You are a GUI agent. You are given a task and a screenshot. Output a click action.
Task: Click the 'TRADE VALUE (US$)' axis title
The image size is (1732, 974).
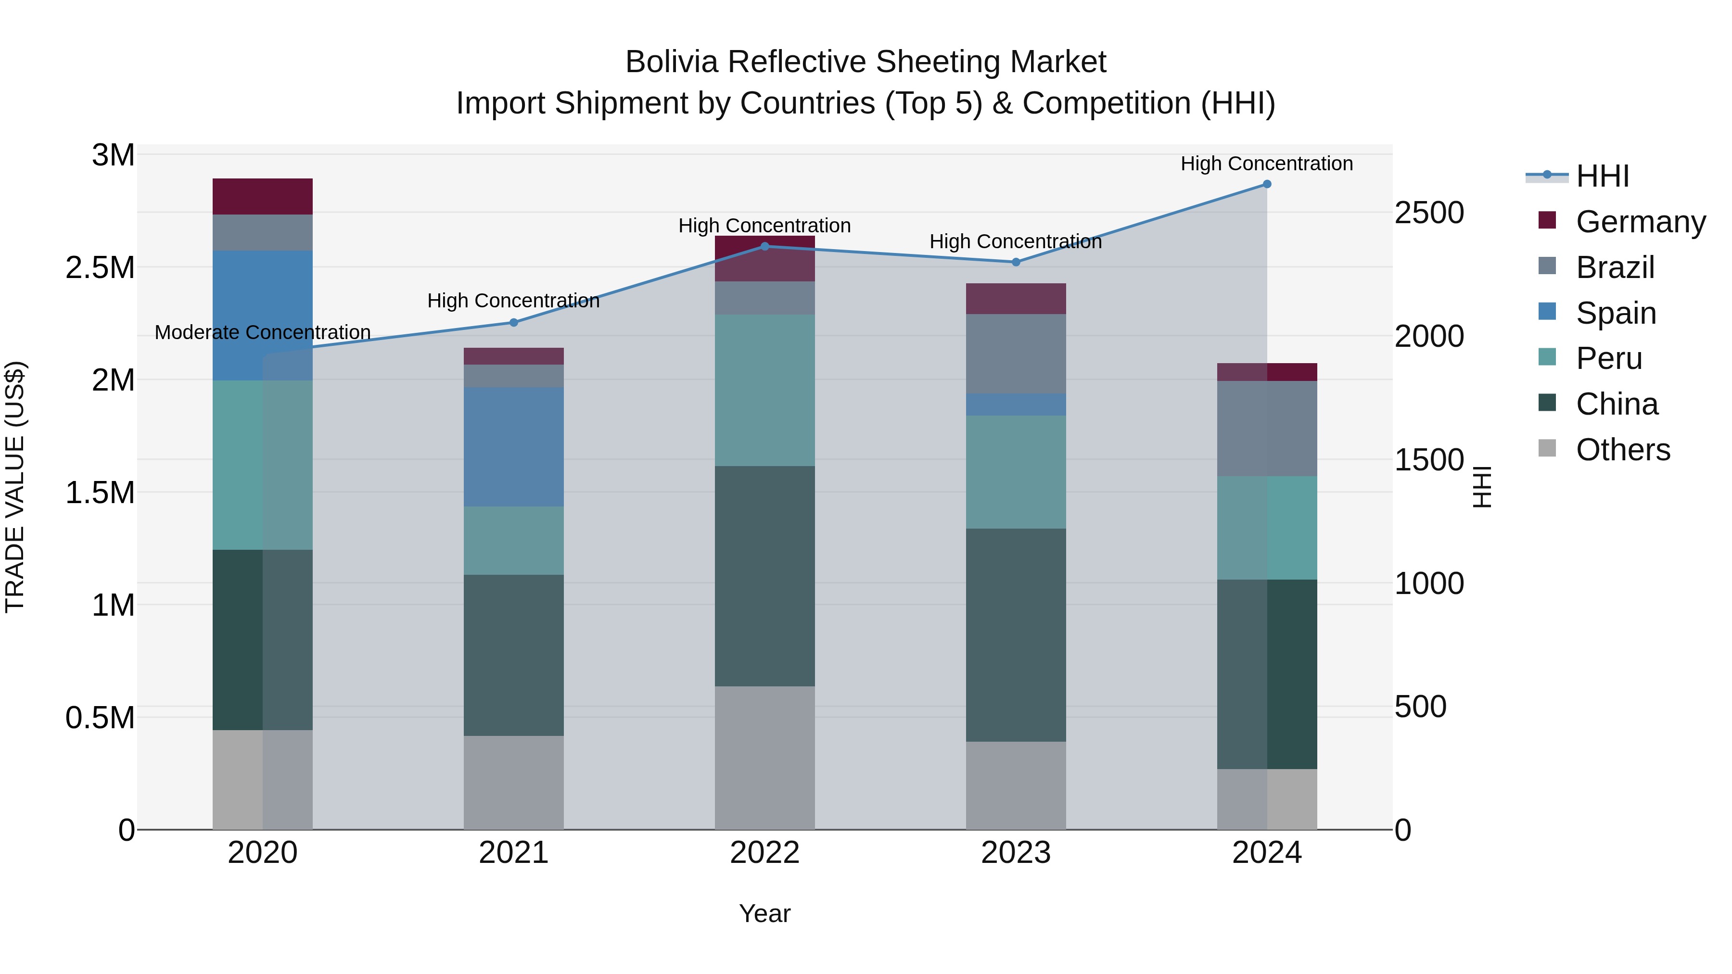click(x=15, y=487)
